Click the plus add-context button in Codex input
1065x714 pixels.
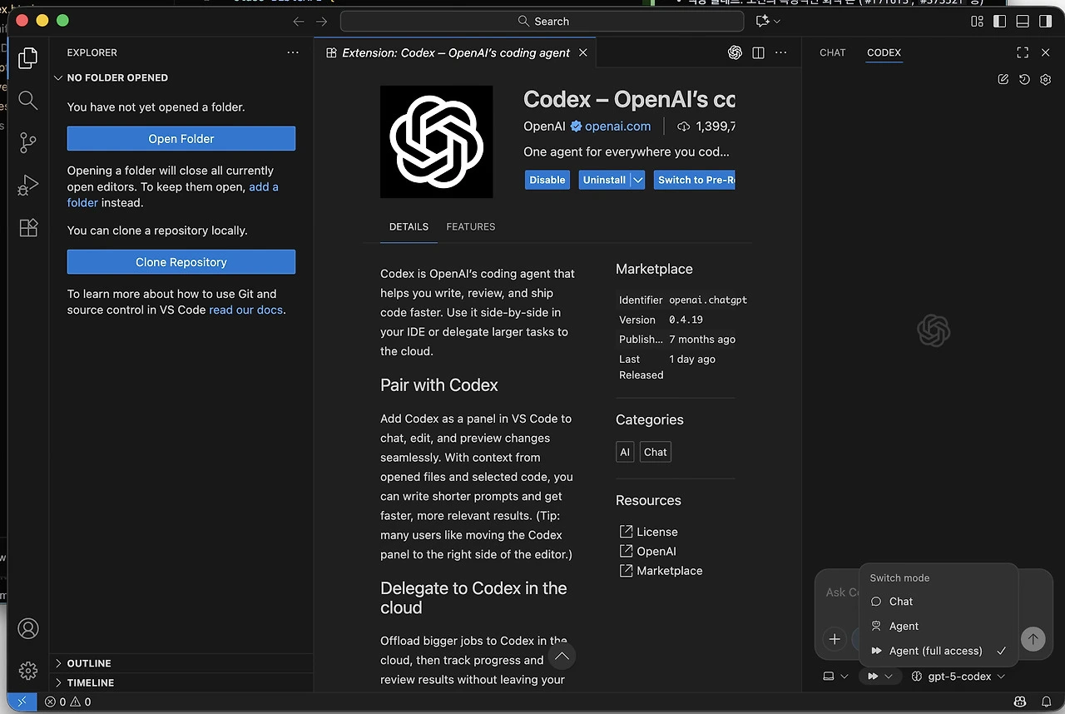coord(834,639)
